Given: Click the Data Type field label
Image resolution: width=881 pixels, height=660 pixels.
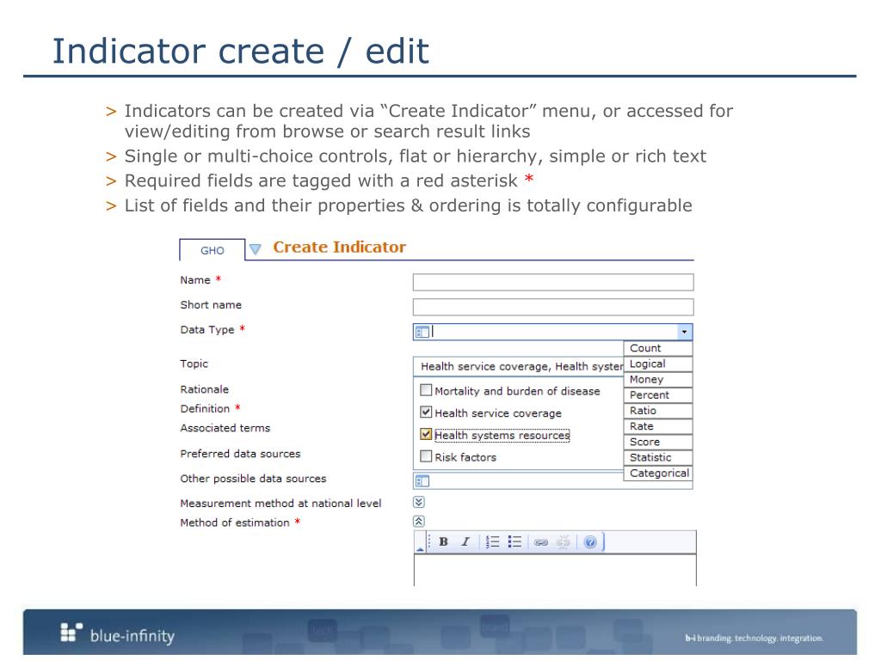Looking at the screenshot, I should click(207, 329).
